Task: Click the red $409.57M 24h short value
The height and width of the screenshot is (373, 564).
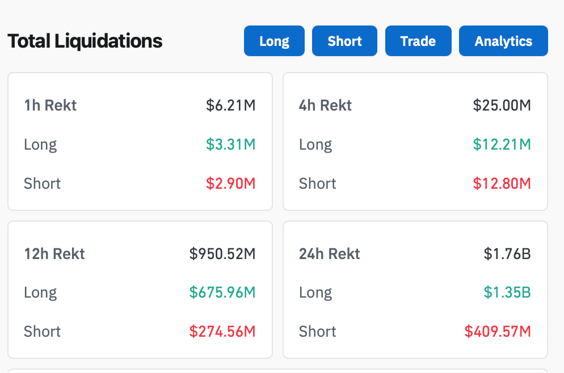Action: pyautogui.click(x=498, y=332)
